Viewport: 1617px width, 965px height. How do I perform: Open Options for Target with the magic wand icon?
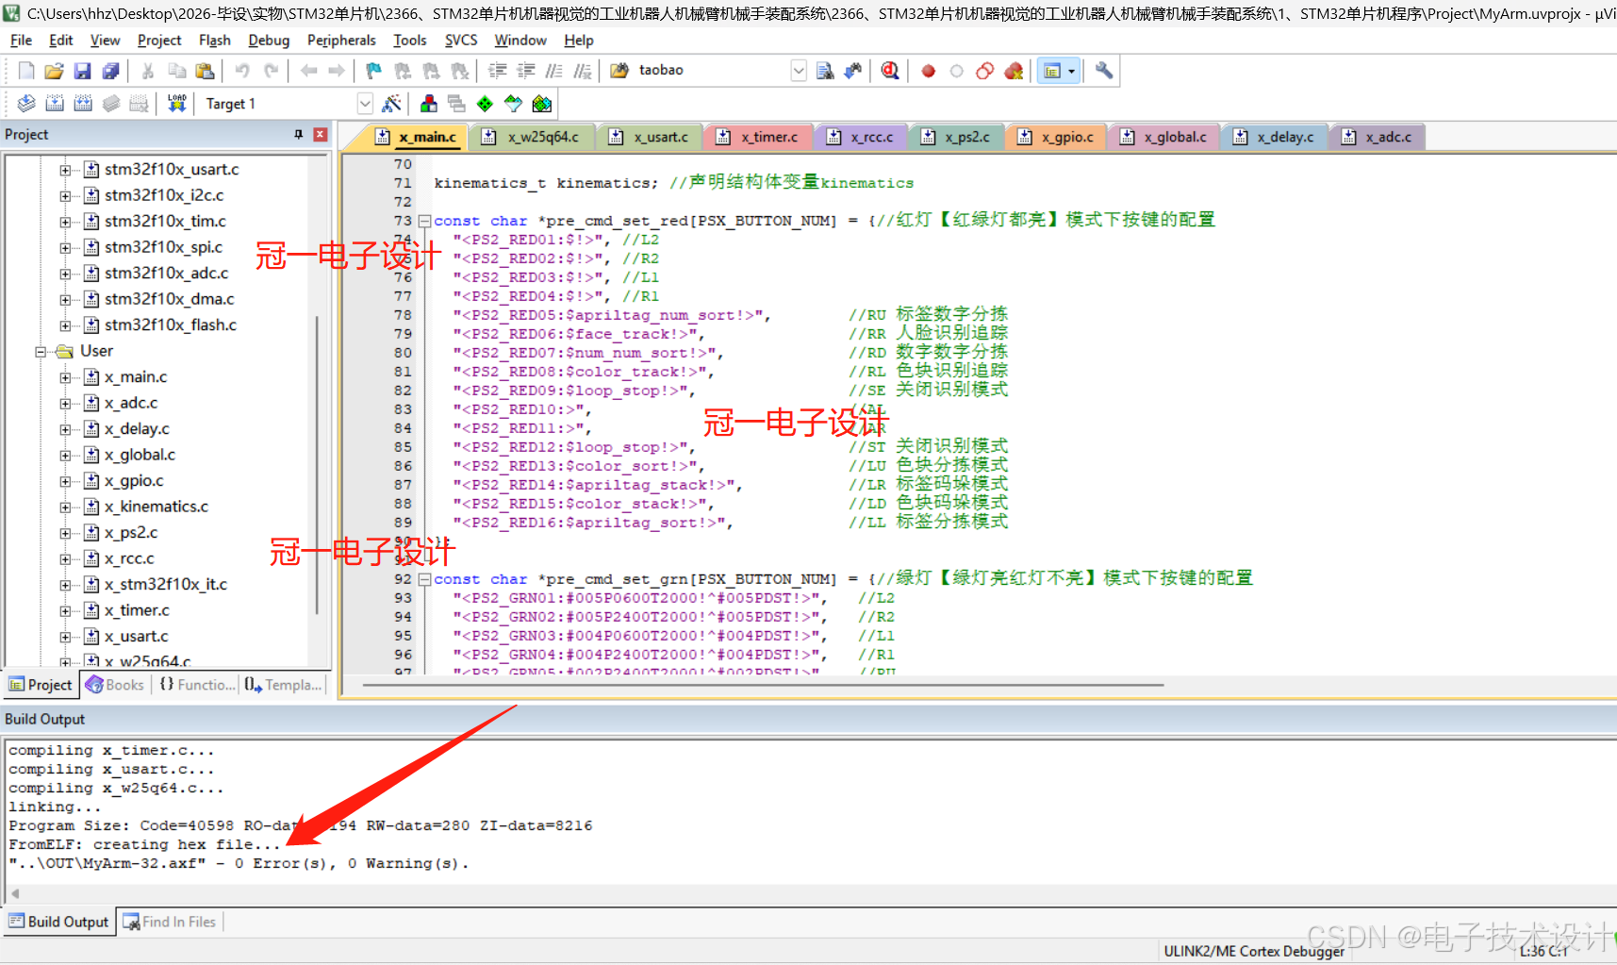pos(391,104)
